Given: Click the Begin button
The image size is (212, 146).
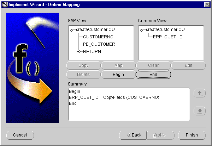Looking at the screenshot, I should [118, 75].
